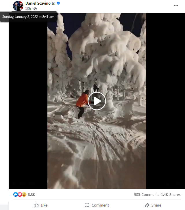Click the Comment button
185x210 pixels.
click(x=97, y=205)
